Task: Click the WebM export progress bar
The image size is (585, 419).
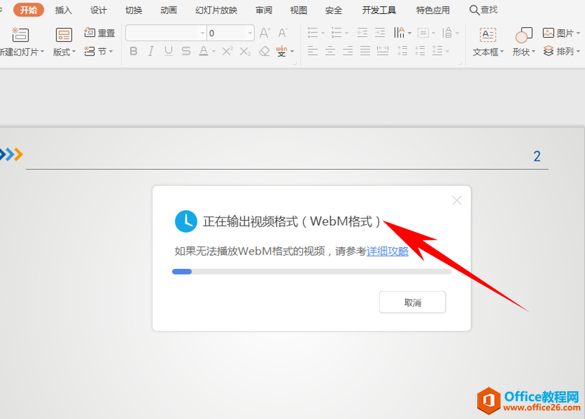Action: (311, 271)
